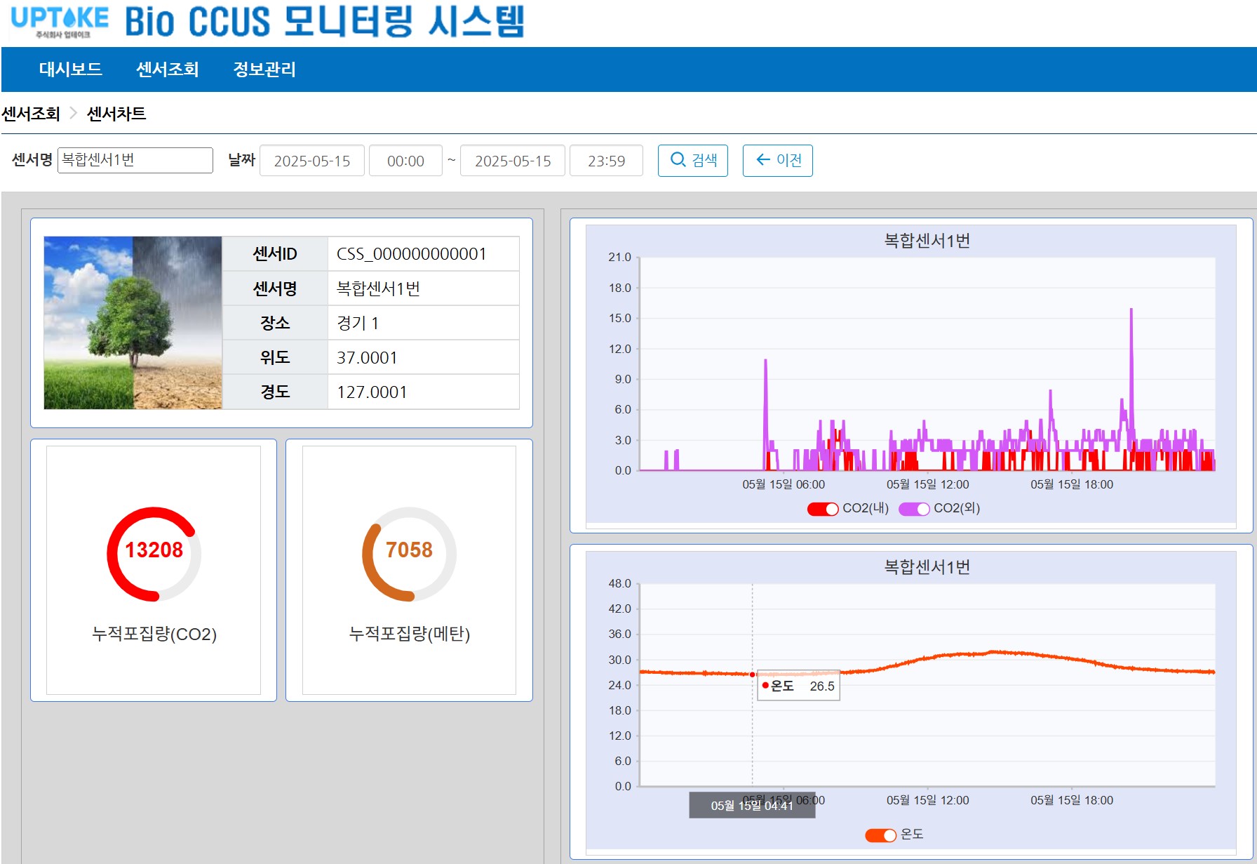The height and width of the screenshot is (864, 1257).
Task: Click the UPTAKE company logo
Action: coord(60,21)
